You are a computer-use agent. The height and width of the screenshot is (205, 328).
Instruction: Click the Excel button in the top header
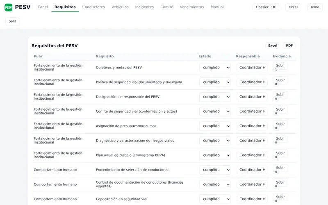pyautogui.click(x=293, y=7)
